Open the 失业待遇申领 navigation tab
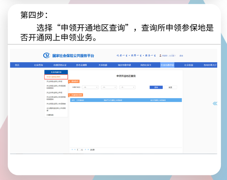Viewport: 227px width, 180px height. 167,65
